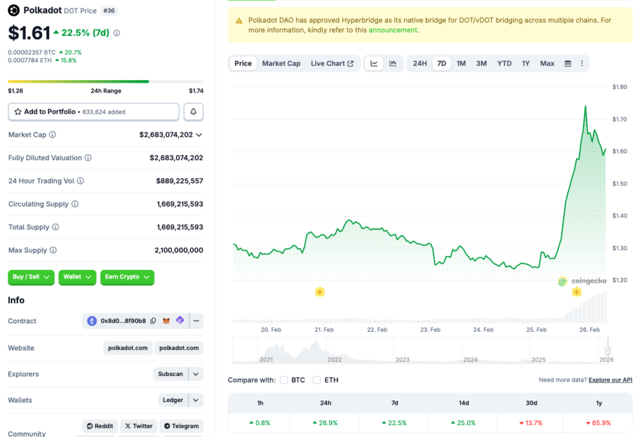This screenshot has height=437, width=637.
Task: Expand the Wallets dropdown next to Ledger
Action: pyautogui.click(x=195, y=400)
